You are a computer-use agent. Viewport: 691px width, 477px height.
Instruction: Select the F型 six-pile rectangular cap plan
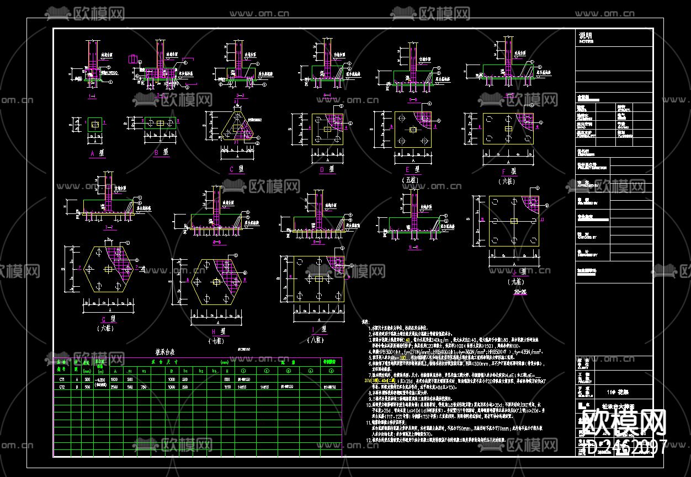(508, 129)
